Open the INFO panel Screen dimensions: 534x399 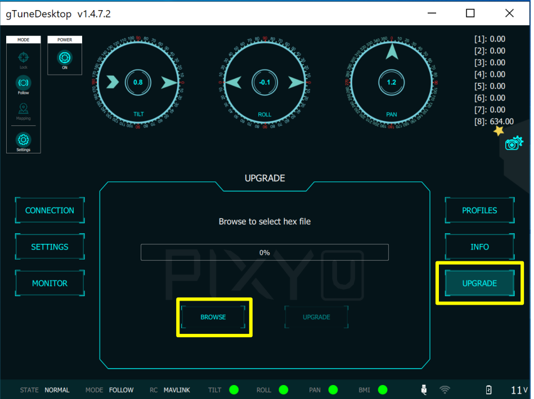479,247
